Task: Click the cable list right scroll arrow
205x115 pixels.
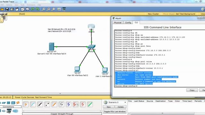Action: 100,111
